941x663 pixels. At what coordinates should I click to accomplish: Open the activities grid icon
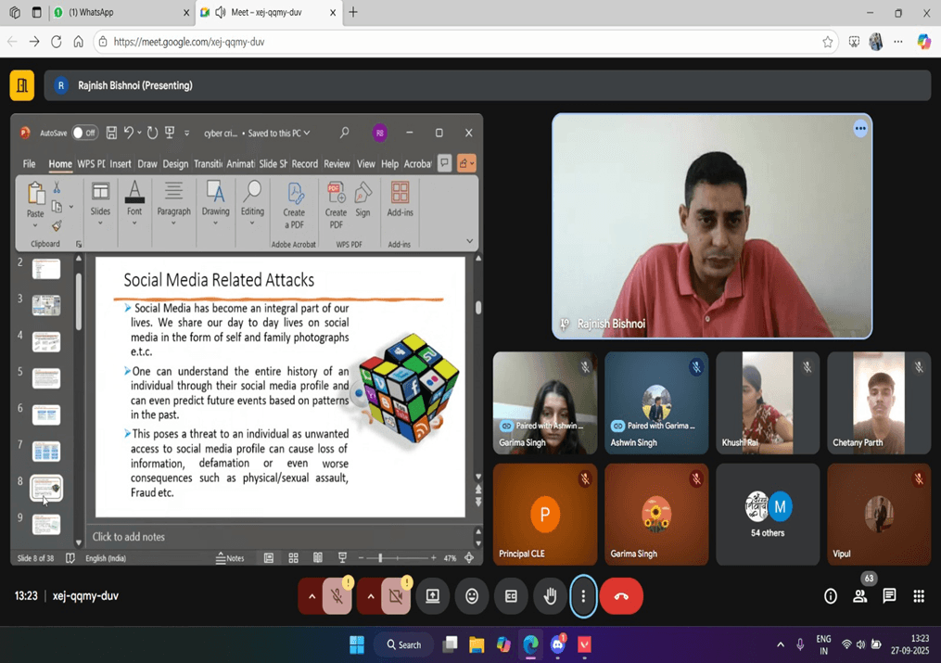919,596
